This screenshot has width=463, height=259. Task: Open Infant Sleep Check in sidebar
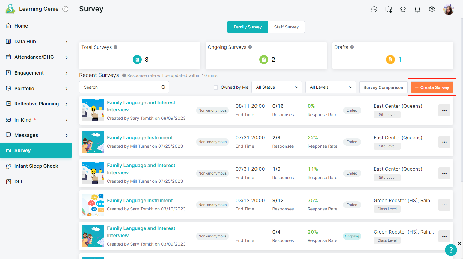pos(36,166)
